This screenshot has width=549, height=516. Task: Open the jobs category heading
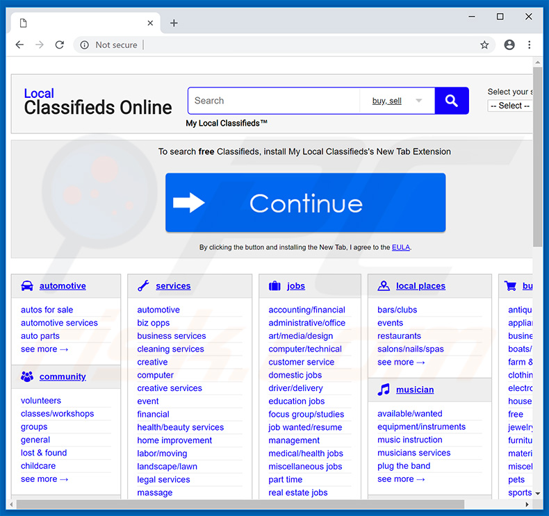click(296, 286)
